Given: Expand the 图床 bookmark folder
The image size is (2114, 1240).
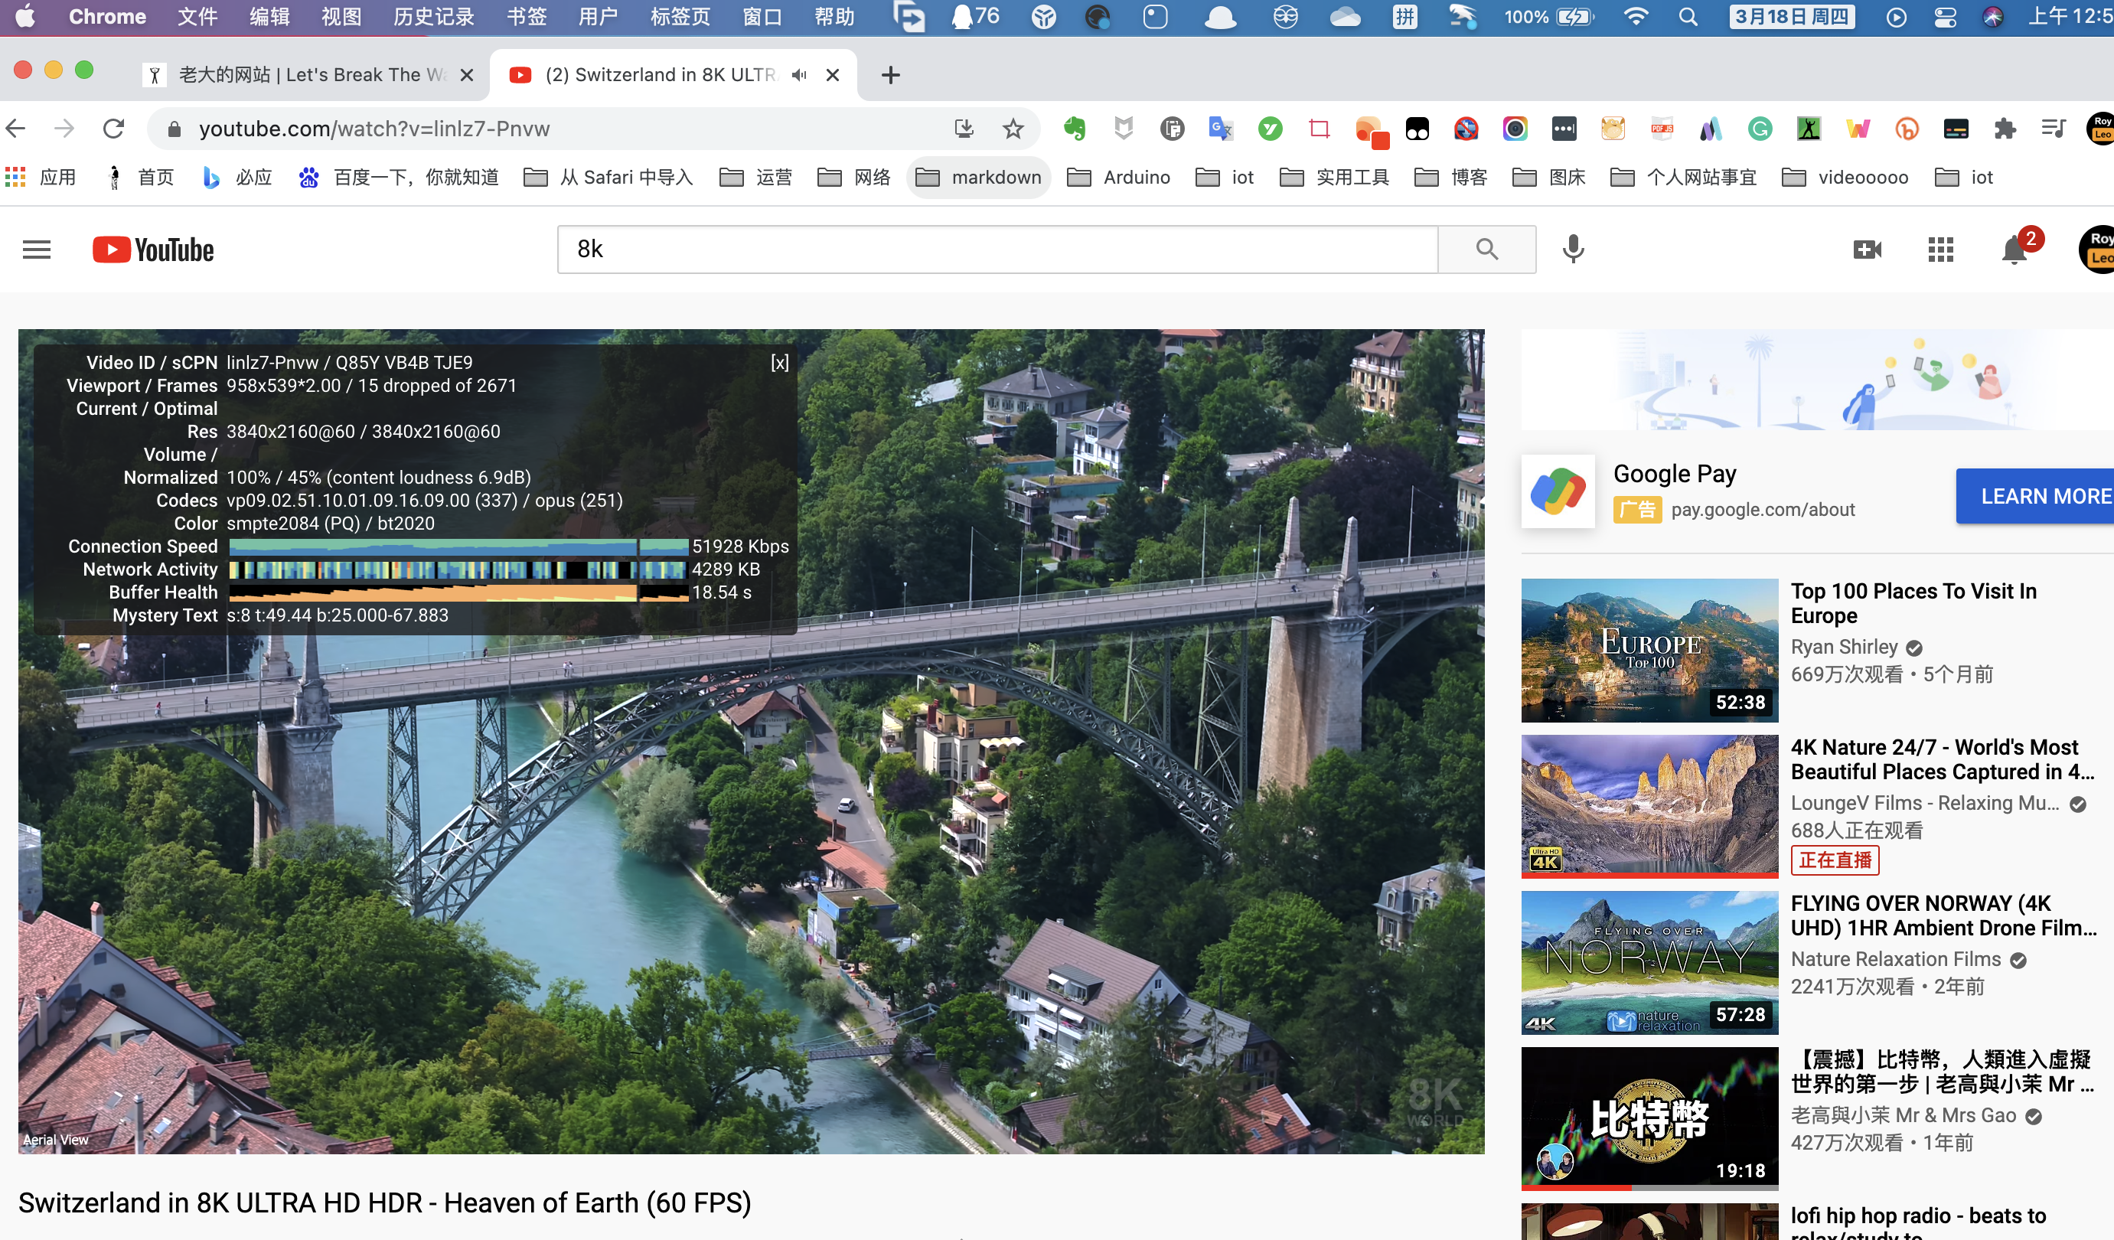Looking at the screenshot, I should click(1548, 177).
